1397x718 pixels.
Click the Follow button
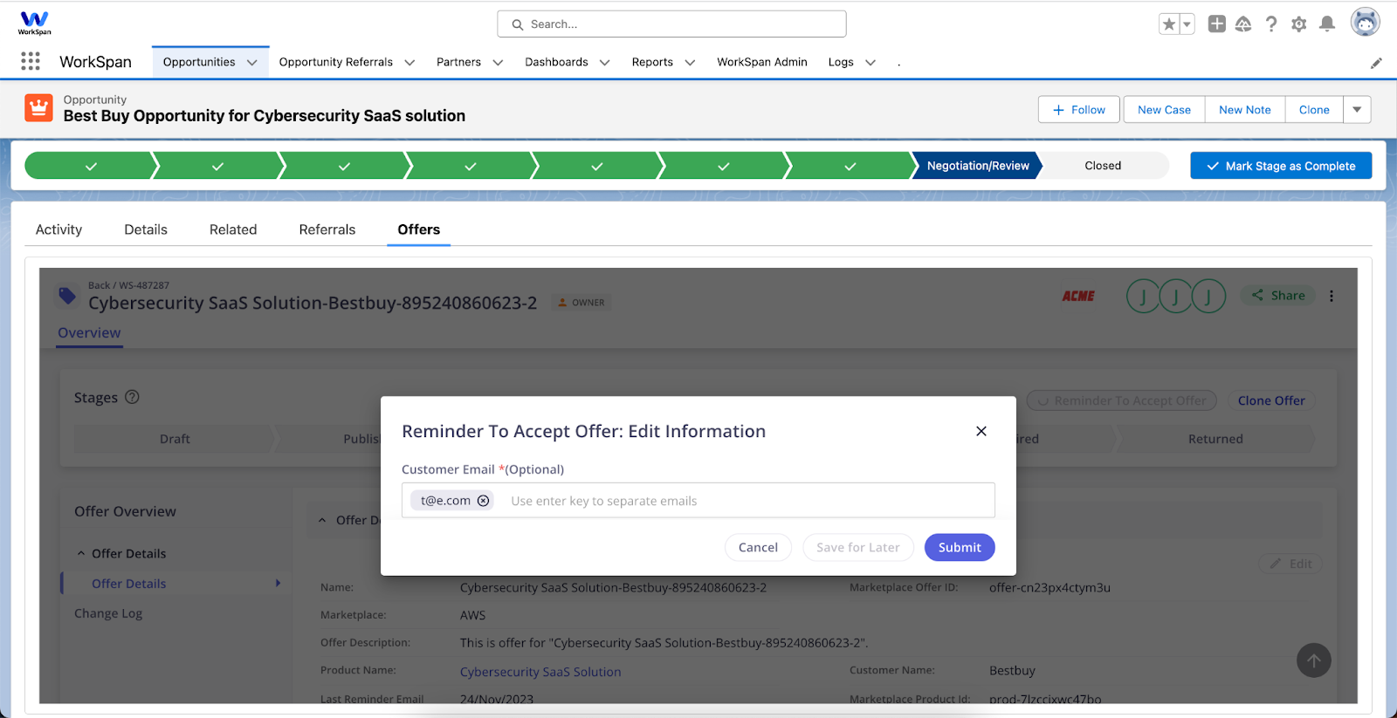click(1080, 110)
